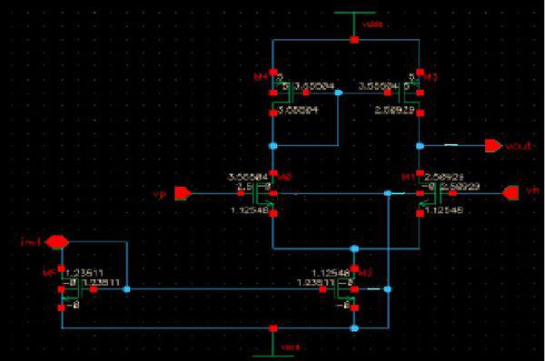Click the differential pair common source junction
The image size is (545, 361).
[354, 249]
